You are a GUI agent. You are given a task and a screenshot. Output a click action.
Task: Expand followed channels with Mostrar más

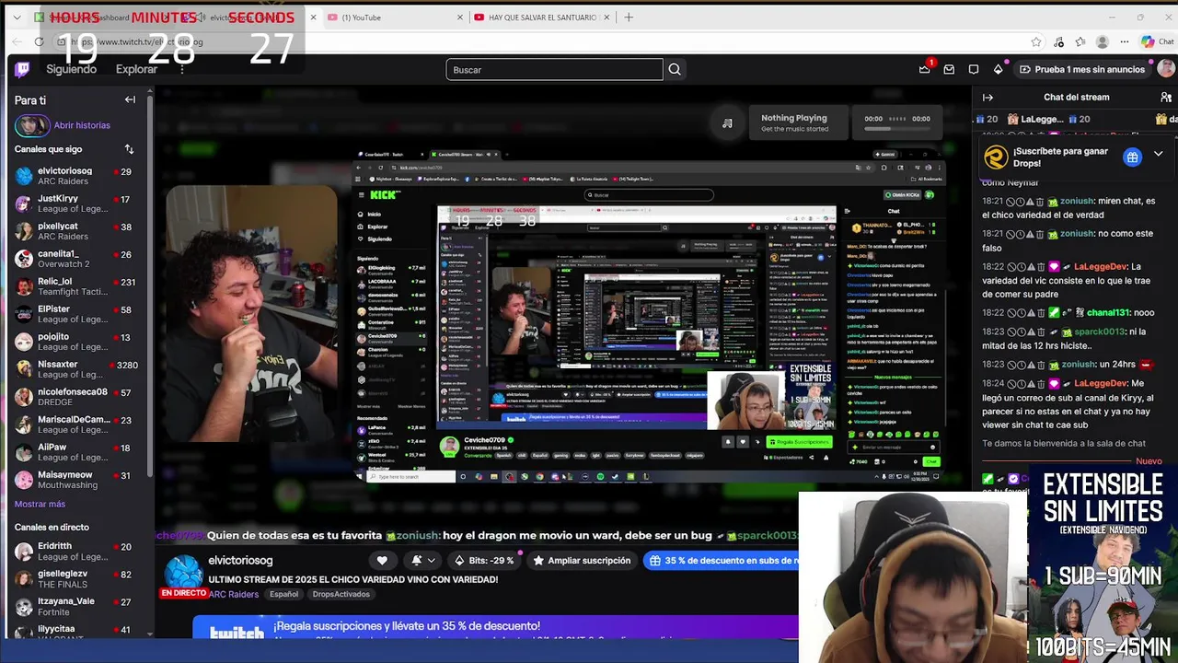click(40, 504)
